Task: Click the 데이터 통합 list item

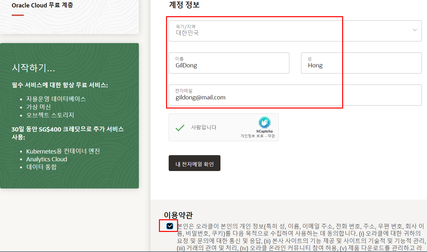Action: [41, 167]
